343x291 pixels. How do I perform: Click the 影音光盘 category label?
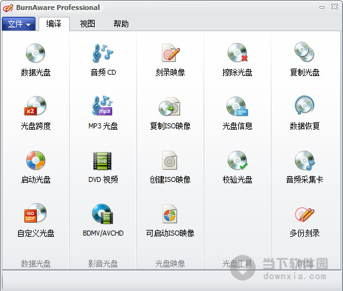click(x=103, y=264)
